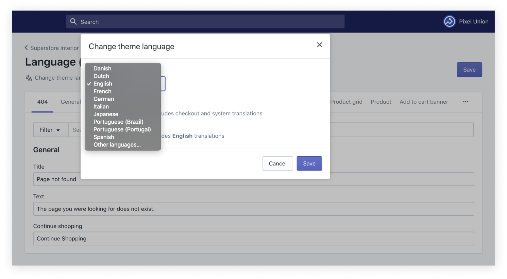Choose Other languages... option
The image size is (507, 279).
click(117, 145)
